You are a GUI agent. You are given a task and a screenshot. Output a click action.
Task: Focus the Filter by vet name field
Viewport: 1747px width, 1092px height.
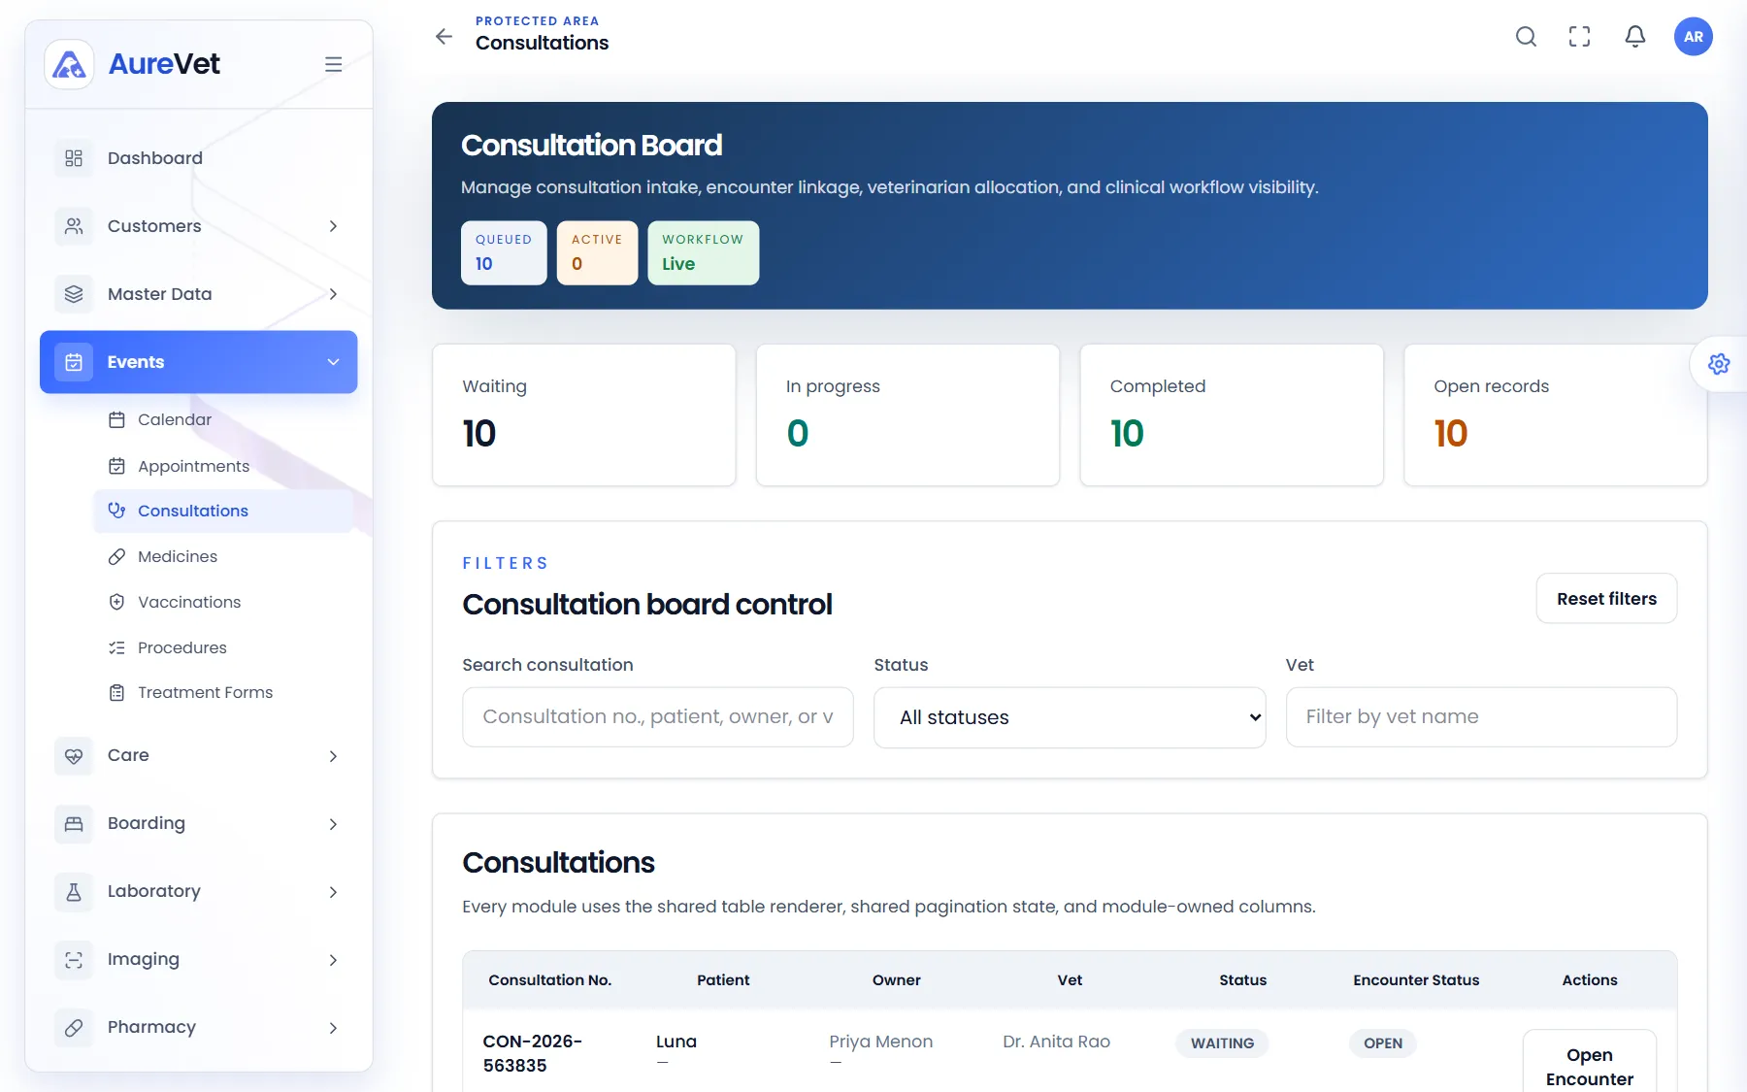[x=1481, y=717]
